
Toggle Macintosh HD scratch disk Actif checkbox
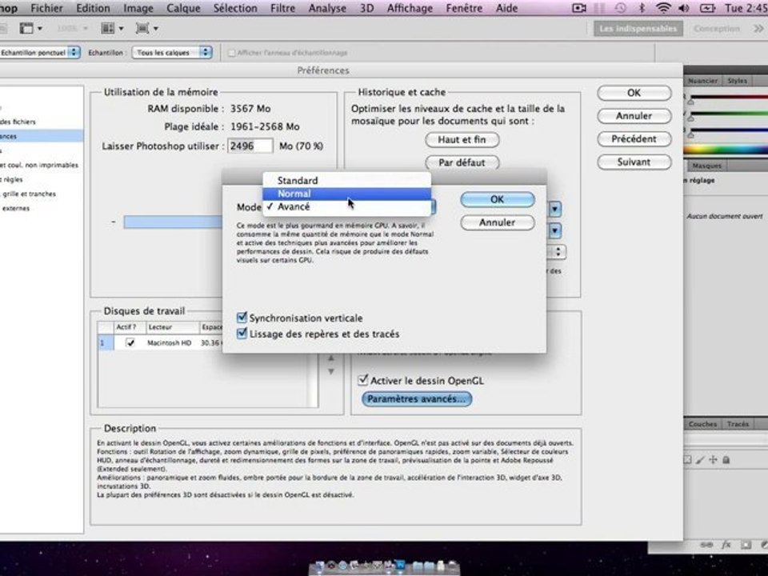coord(130,342)
